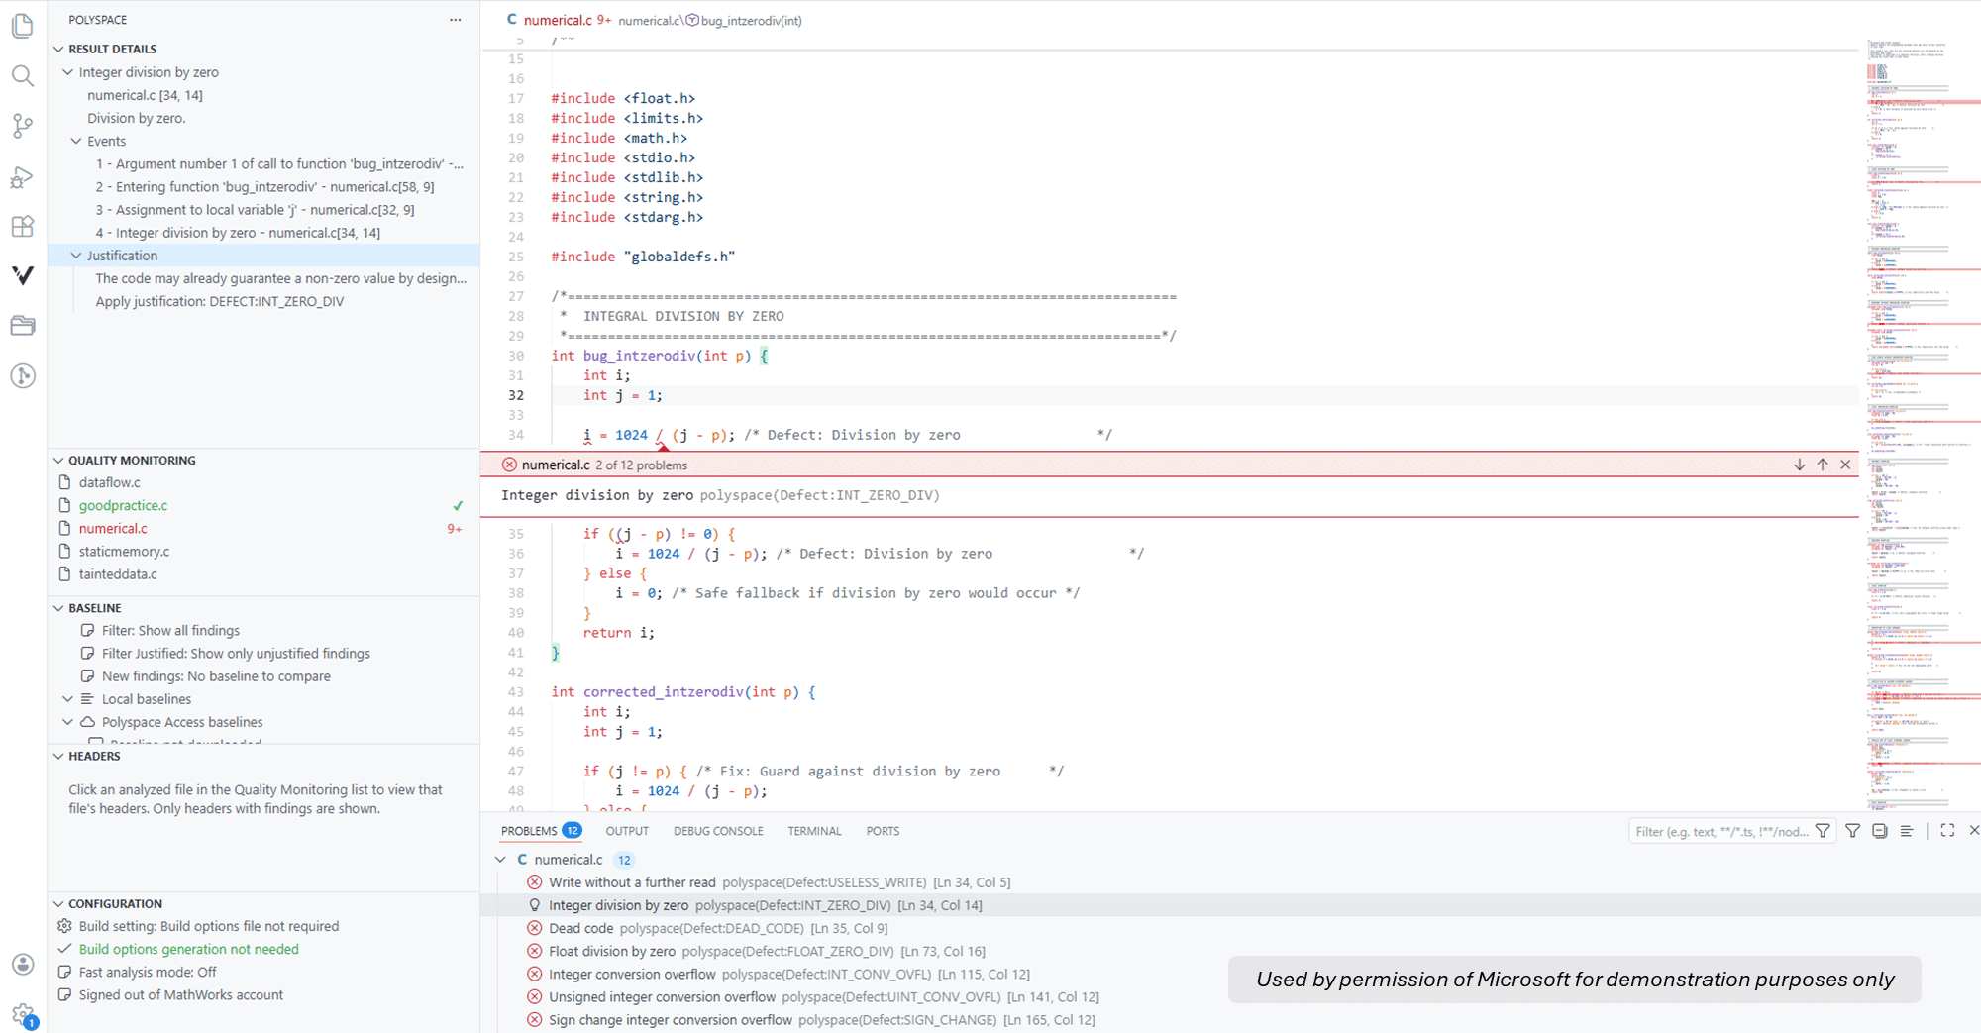Apply justification DEFECT:INT_ZERO_DIV
Image resolution: width=1981 pixels, height=1033 pixels.
pos(220,301)
